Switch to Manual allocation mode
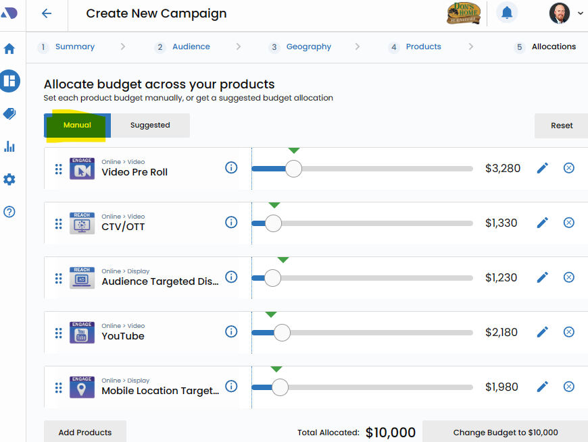 click(x=77, y=126)
